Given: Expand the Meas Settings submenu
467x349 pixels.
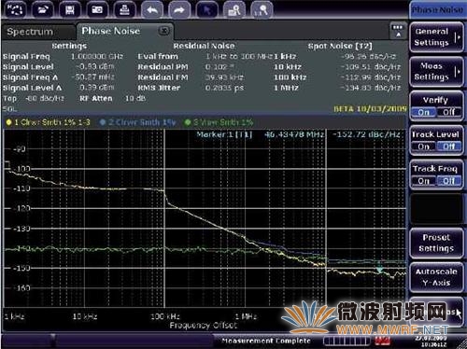Looking at the screenshot, I should [436, 72].
